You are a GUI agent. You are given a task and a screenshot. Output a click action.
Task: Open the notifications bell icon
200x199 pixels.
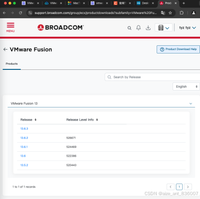(x=138, y=28)
